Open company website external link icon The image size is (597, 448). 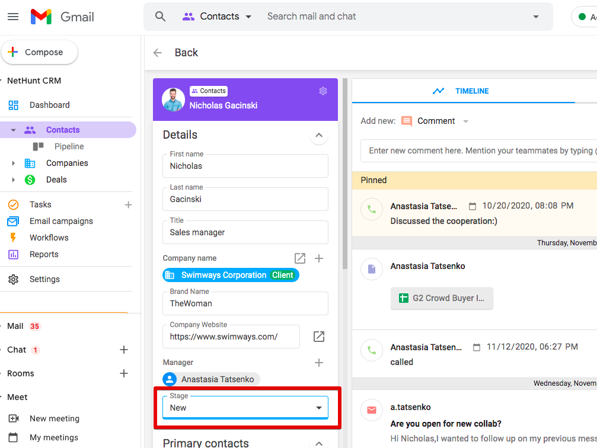[x=319, y=337]
